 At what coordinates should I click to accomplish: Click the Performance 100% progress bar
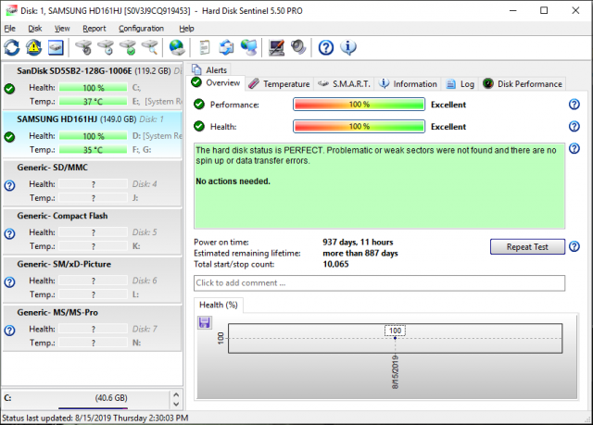click(x=359, y=105)
